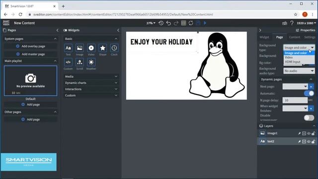
Task: Add a Shape widget
Action: pyautogui.click(x=103, y=48)
